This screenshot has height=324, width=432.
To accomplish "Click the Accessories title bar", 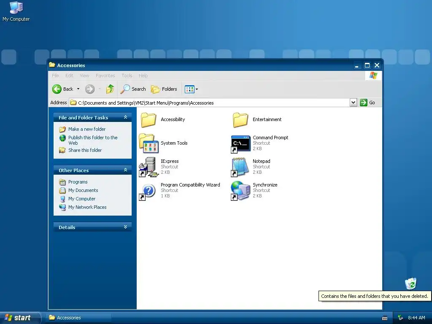I will [x=200, y=65].
